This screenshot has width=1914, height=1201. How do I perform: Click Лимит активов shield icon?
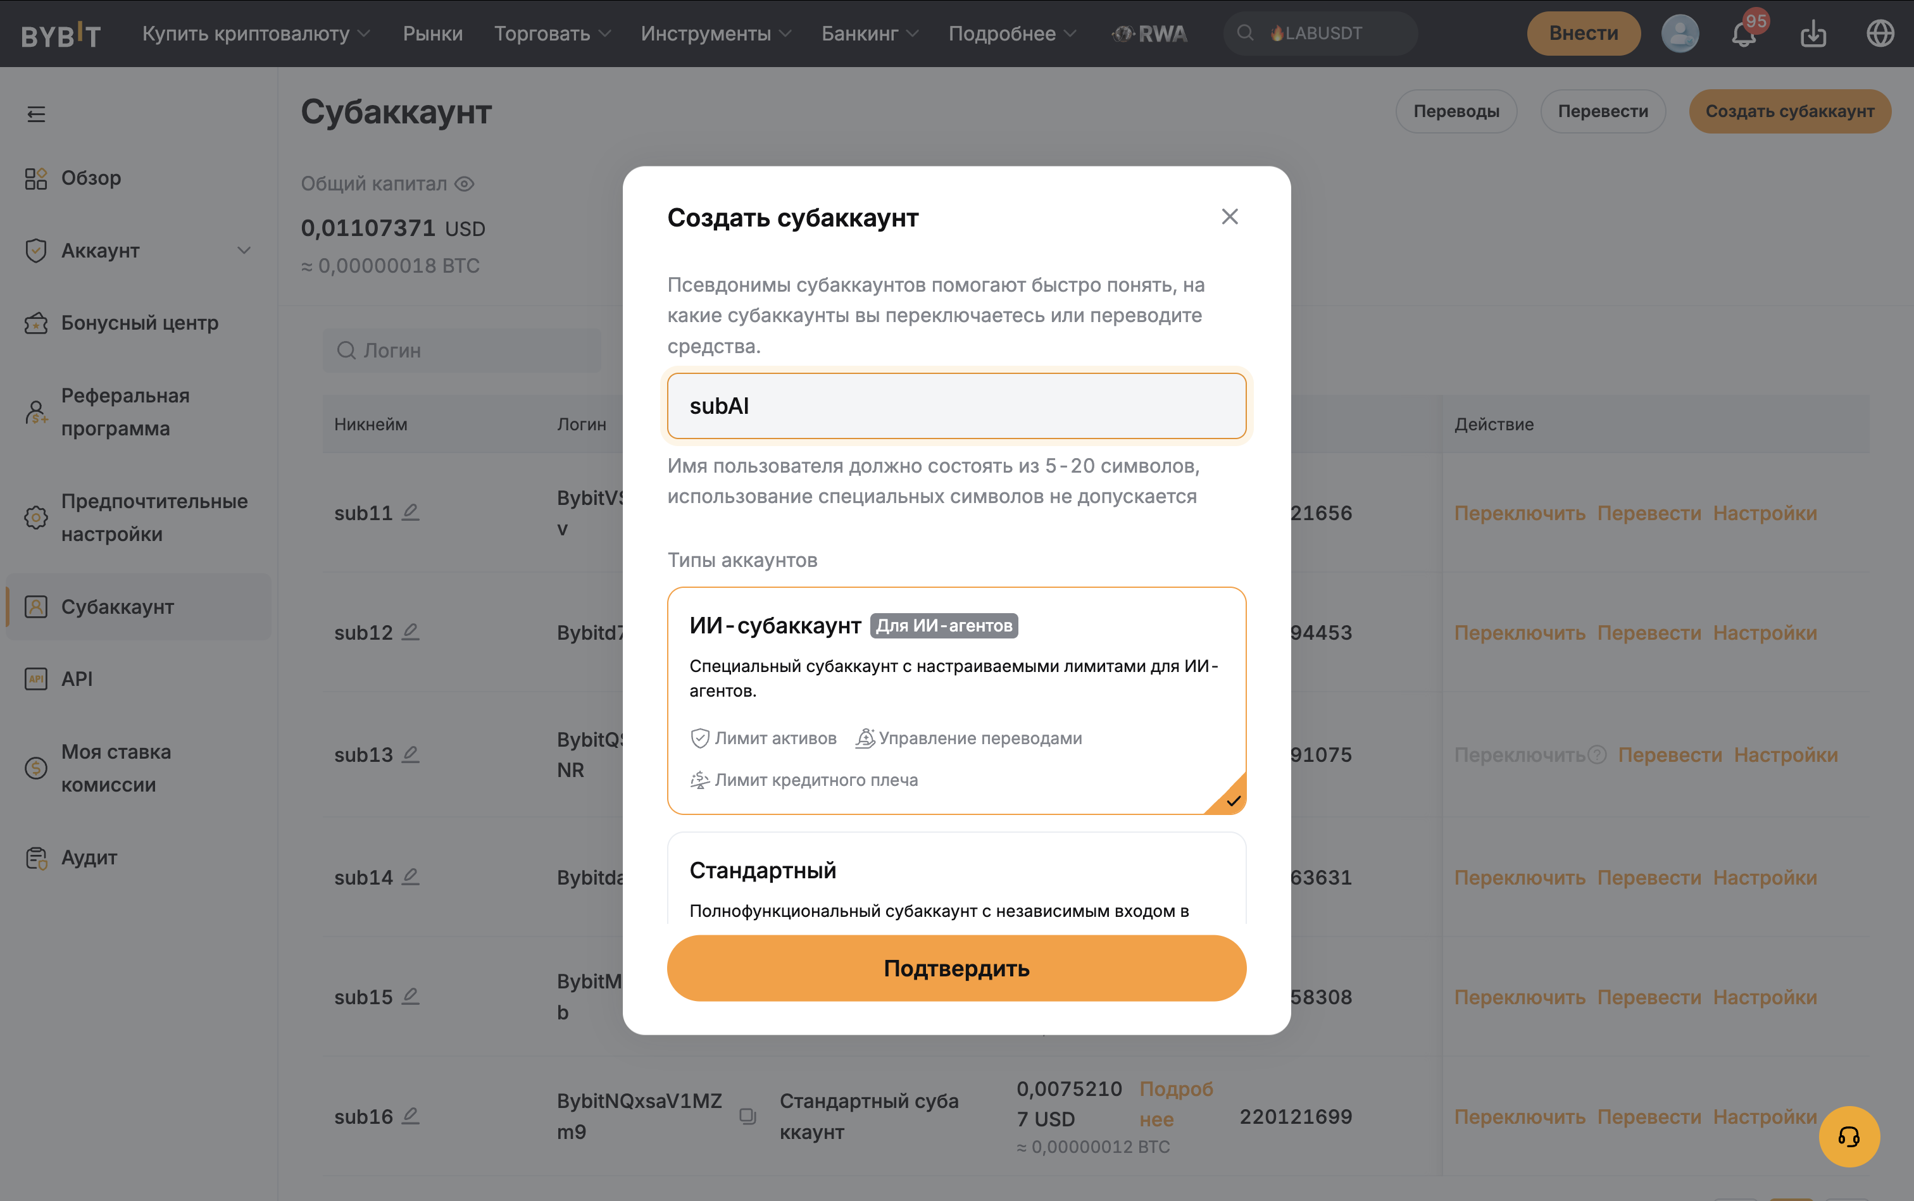(699, 738)
